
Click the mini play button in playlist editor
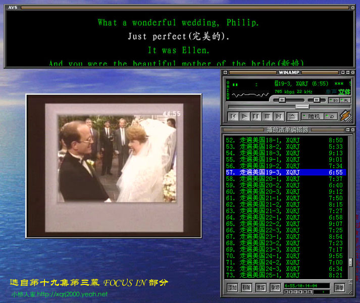pos(291,292)
